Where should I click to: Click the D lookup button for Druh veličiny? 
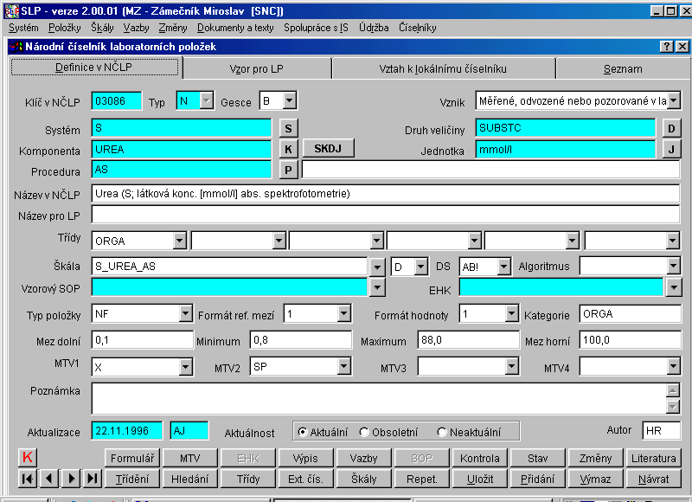[x=670, y=128]
